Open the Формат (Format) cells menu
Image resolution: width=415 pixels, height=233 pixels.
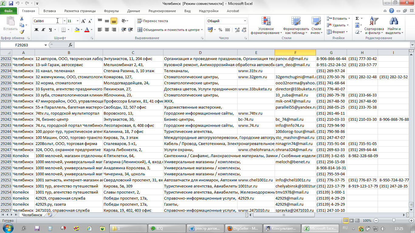(337, 32)
